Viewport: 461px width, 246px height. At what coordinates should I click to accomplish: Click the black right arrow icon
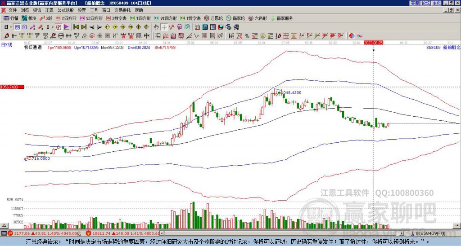point(99,27)
